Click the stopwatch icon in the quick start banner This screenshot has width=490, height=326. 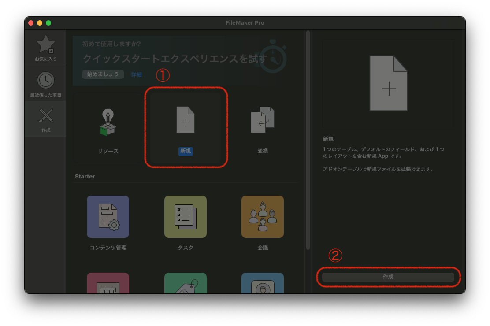pos(272,57)
